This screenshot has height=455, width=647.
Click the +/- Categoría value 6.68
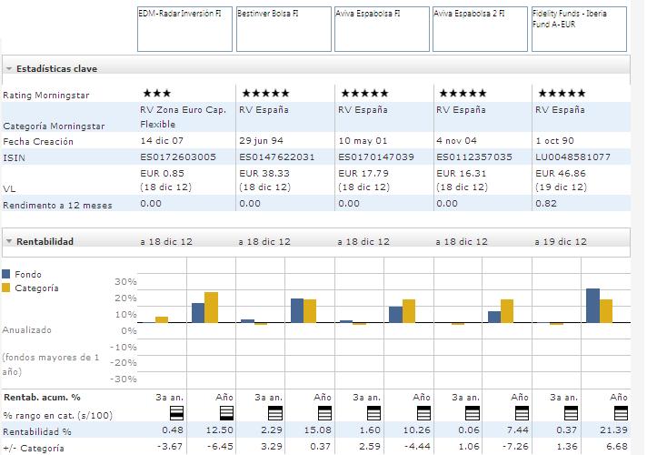pyautogui.click(x=617, y=446)
